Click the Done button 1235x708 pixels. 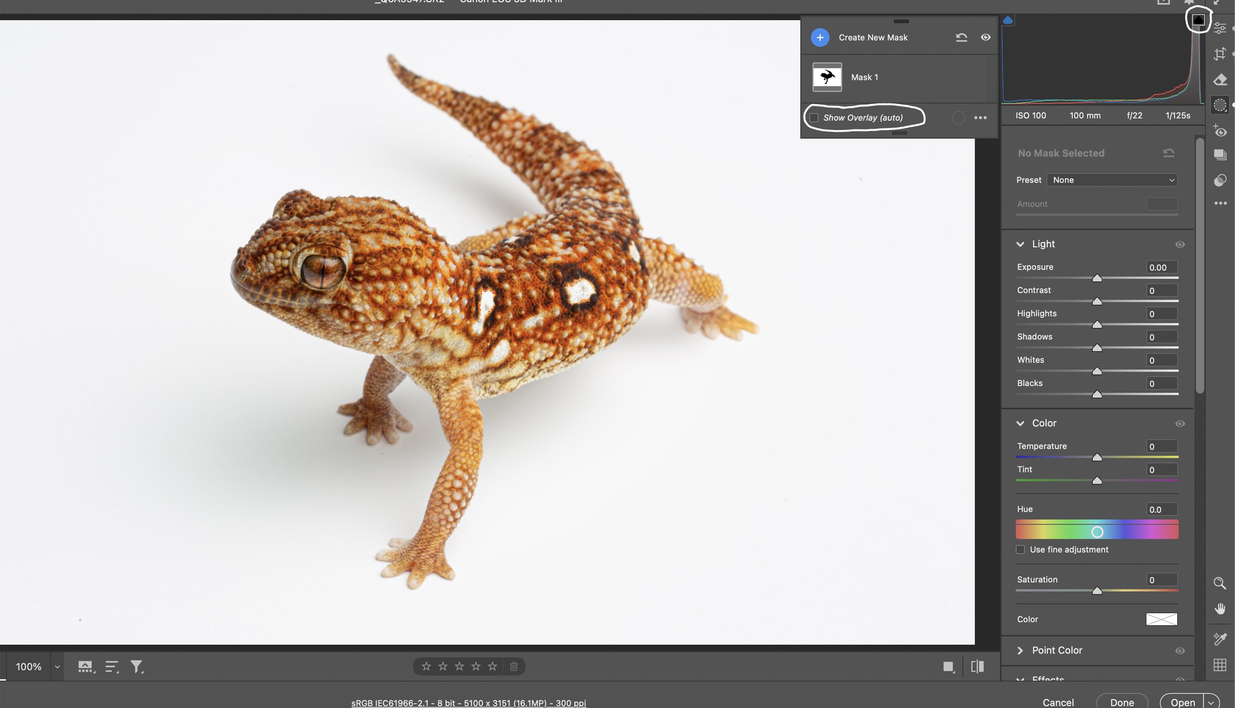(1121, 702)
